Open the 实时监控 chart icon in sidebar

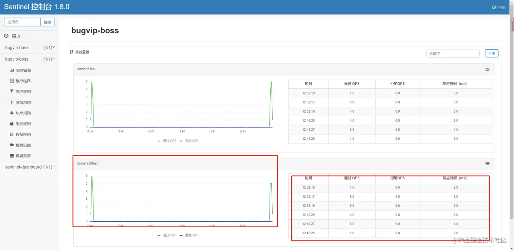[12, 70]
